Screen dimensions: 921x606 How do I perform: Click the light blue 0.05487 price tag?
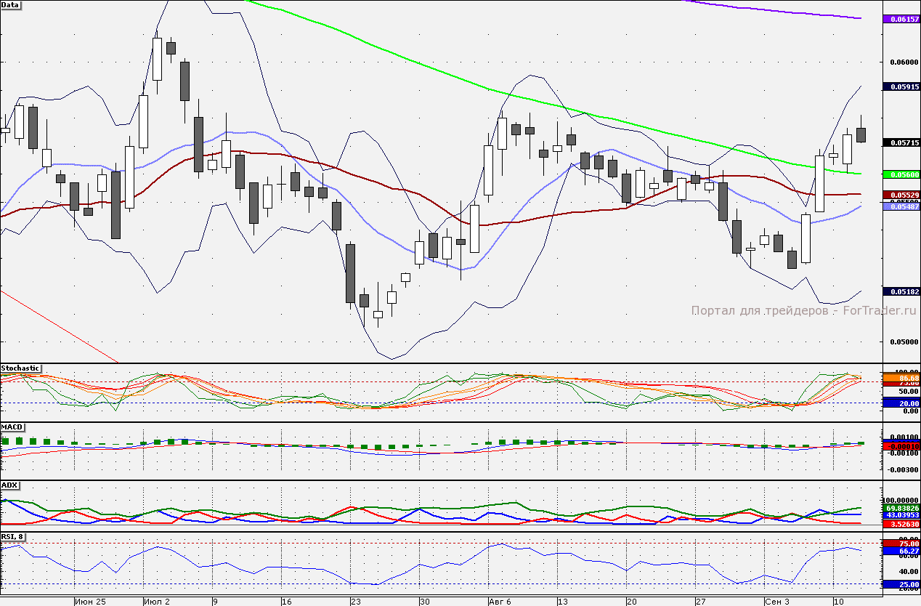tap(901, 206)
